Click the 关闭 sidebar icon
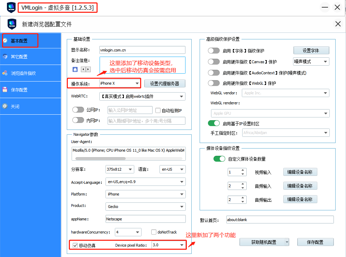346x257 pixels. [5, 106]
